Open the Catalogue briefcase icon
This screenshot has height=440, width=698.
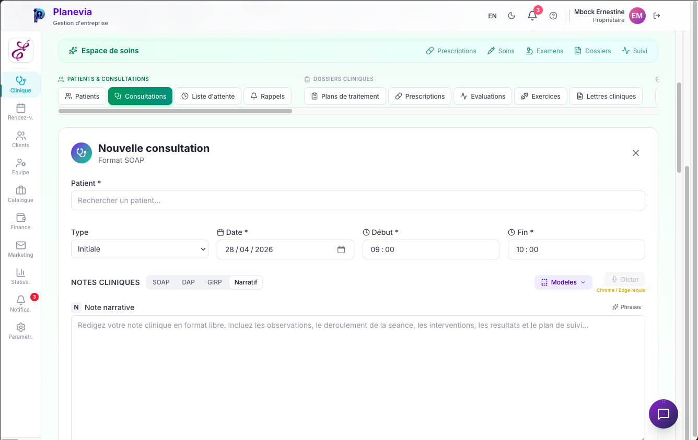[20, 191]
